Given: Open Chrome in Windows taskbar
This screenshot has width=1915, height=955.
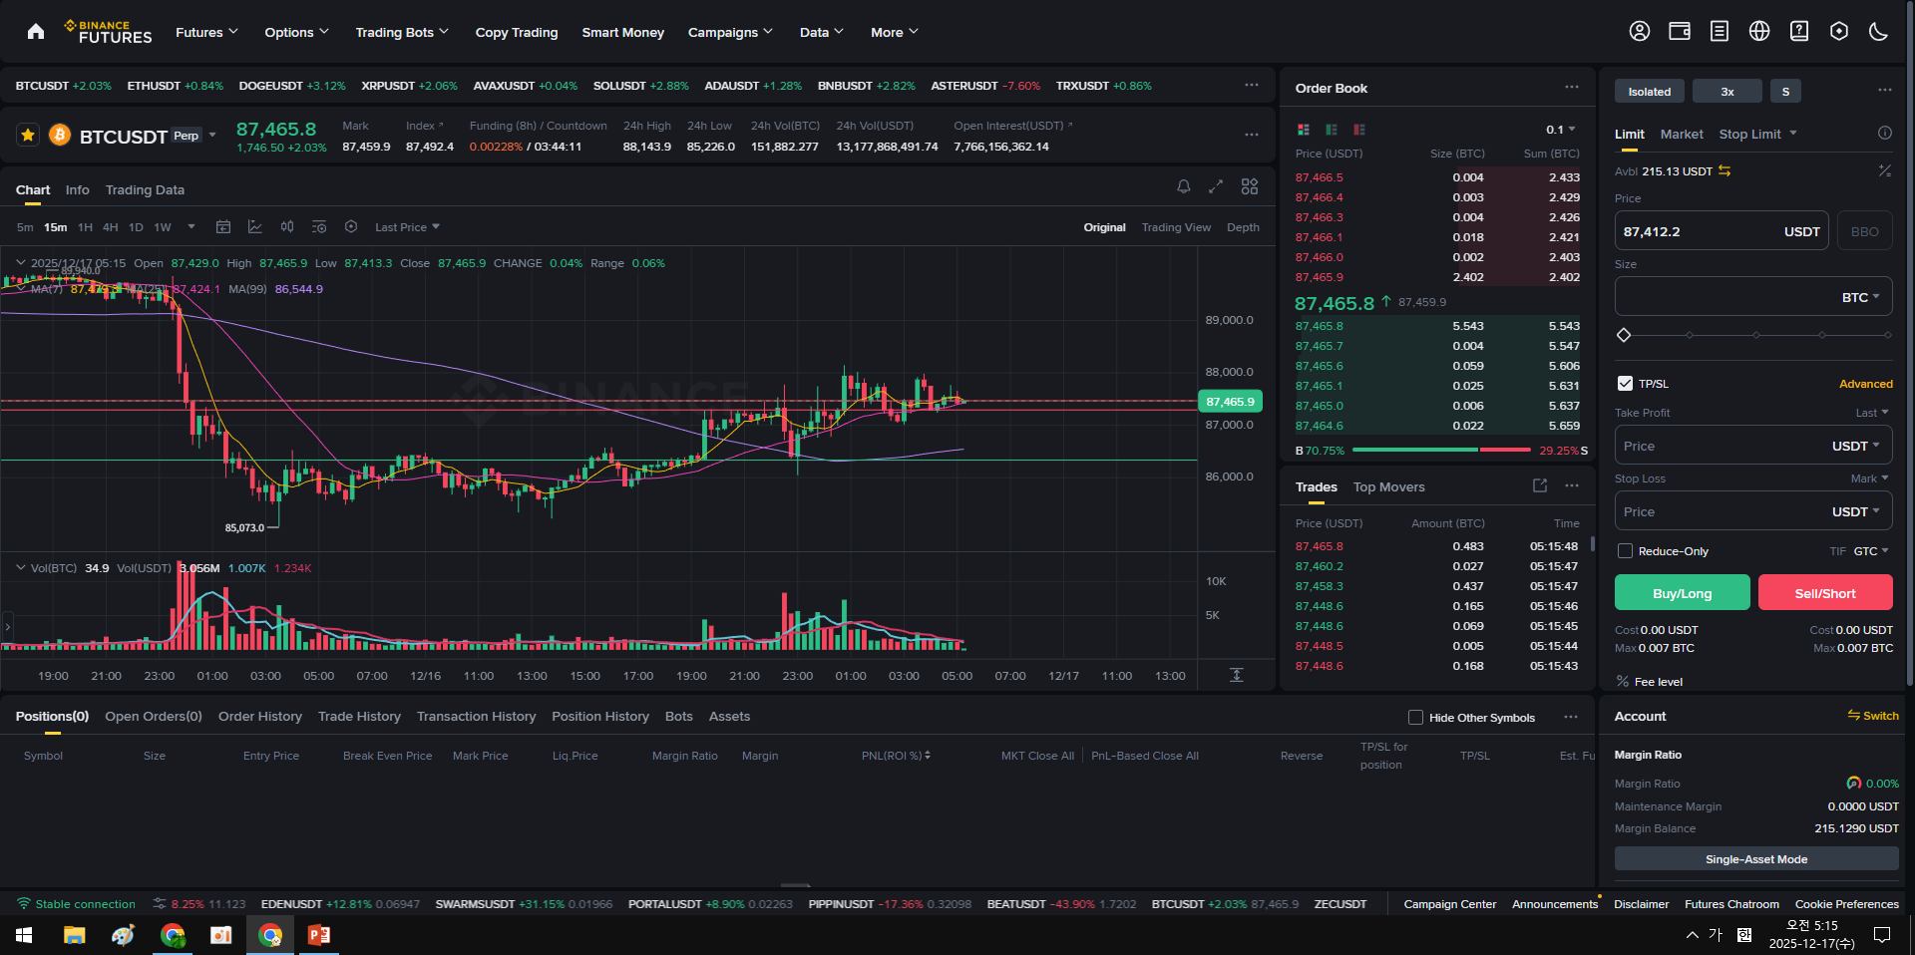Looking at the screenshot, I should [270, 935].
